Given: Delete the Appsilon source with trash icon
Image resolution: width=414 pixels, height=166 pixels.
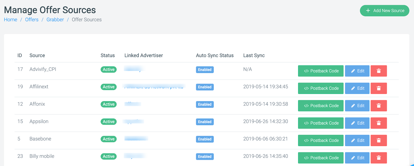Looking at the screenshot, I should [x=379, y=123].
